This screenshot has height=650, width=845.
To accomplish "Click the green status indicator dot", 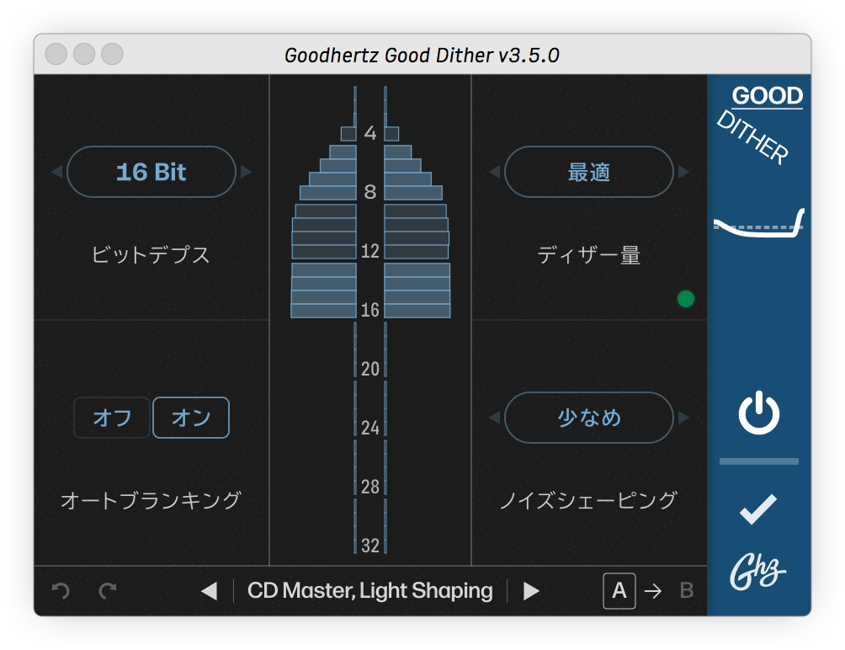I will pyautogui.click(x=686, y=299).
